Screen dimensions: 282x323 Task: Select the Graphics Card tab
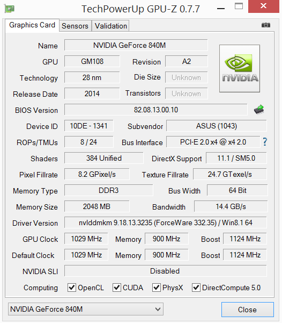32,25
